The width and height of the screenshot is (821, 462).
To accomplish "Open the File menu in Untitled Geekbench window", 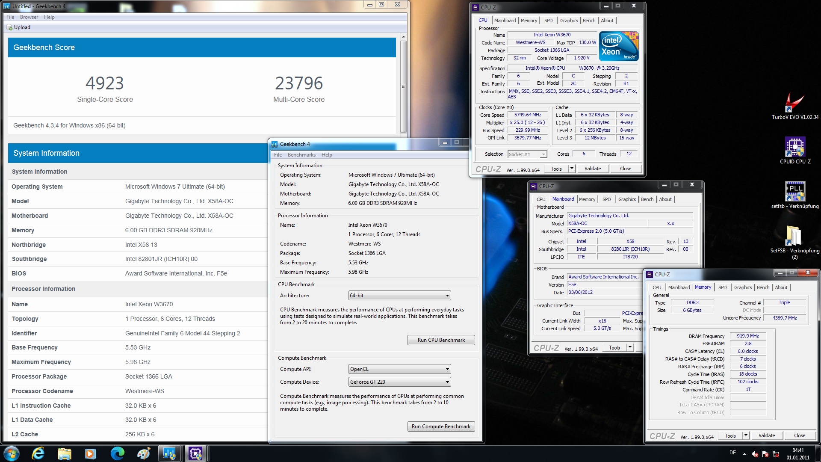I will 10,17.
